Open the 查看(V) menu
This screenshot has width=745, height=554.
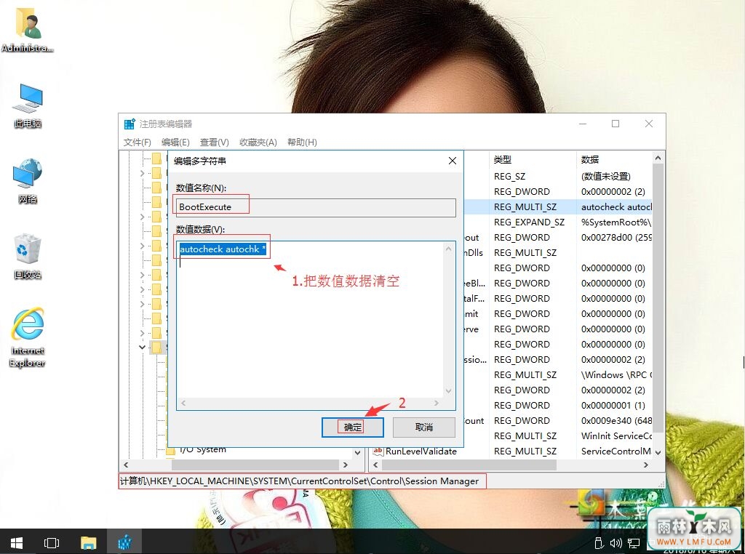(215, 142)
